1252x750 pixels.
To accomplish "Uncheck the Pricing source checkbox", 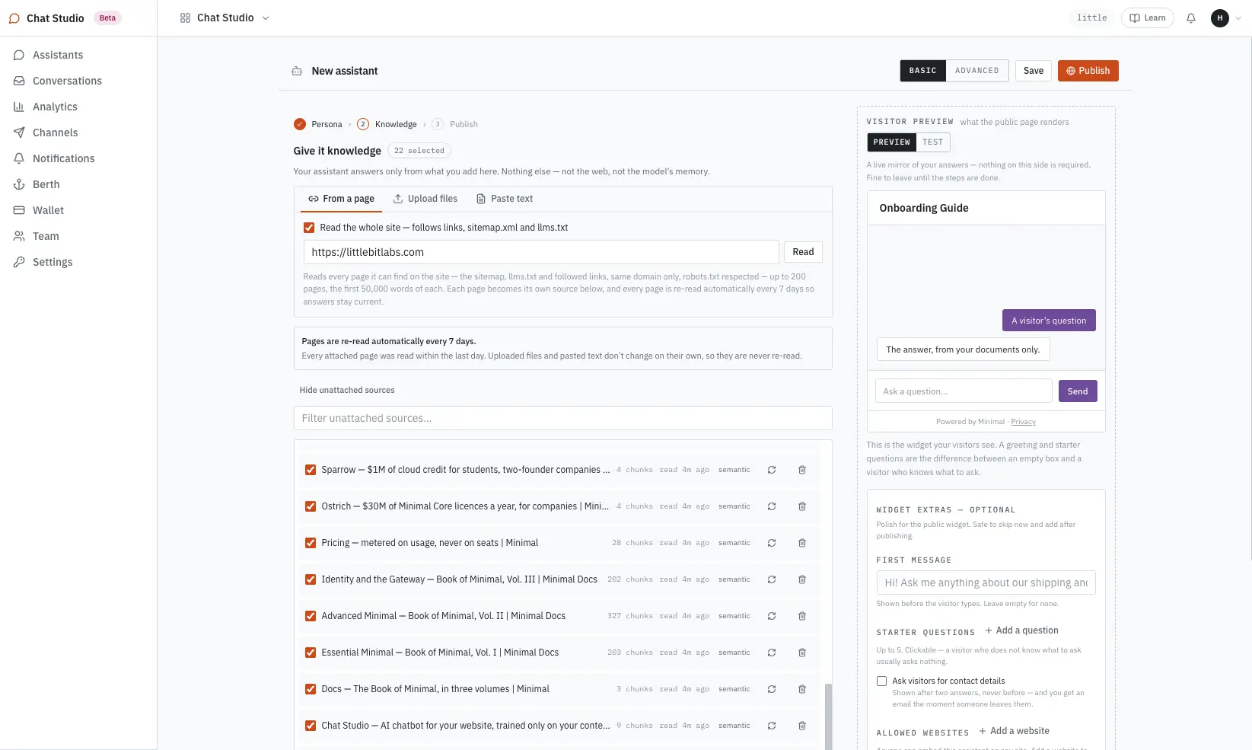I will (311, 543).
